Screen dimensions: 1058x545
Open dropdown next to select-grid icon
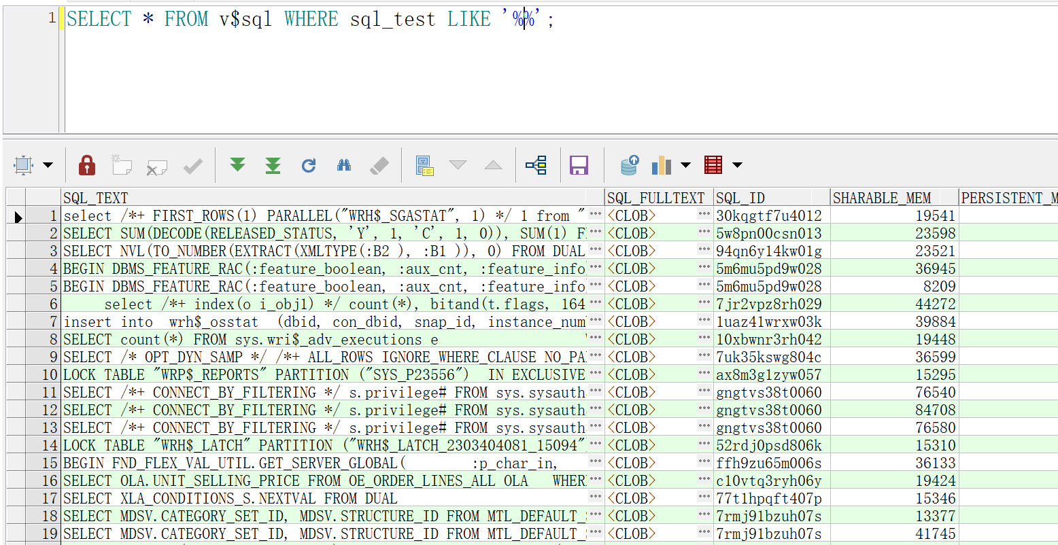(x=48, y=165)
